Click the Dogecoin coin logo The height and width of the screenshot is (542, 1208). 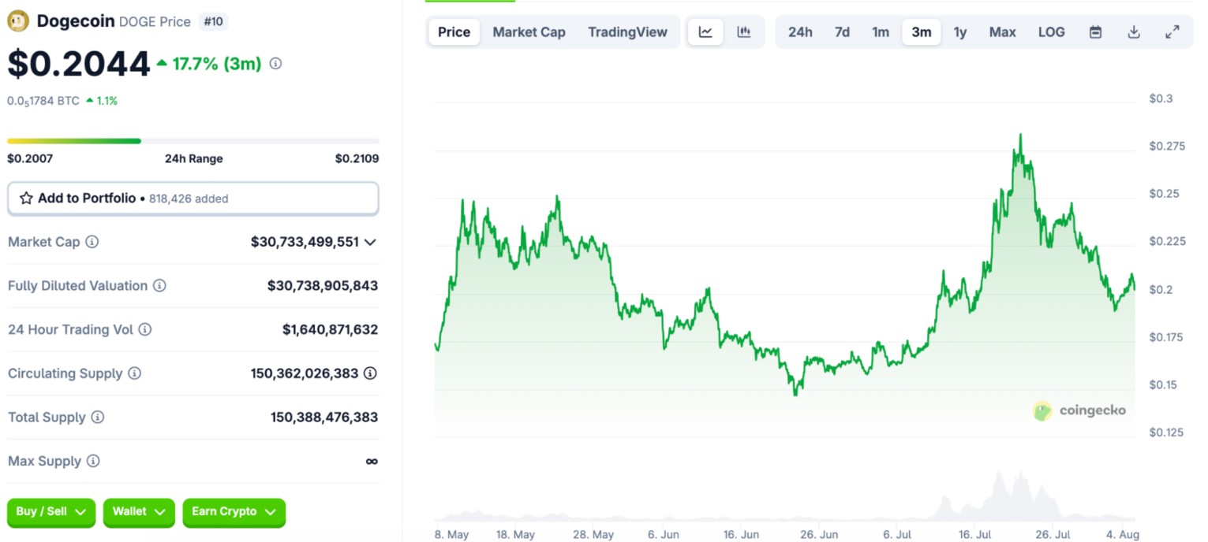(17, 20)
